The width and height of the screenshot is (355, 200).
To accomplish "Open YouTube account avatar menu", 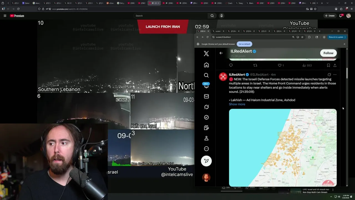I will (349, 16).
